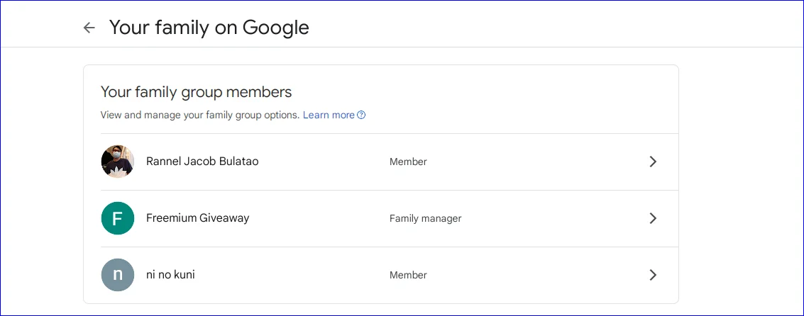Click Member label in ni no kuni row
The height and width of the screenshot is (316, 804).
[408, 275]
